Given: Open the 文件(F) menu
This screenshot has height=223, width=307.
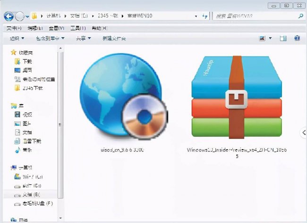Looking at the screenshot, I should point(14,28).
